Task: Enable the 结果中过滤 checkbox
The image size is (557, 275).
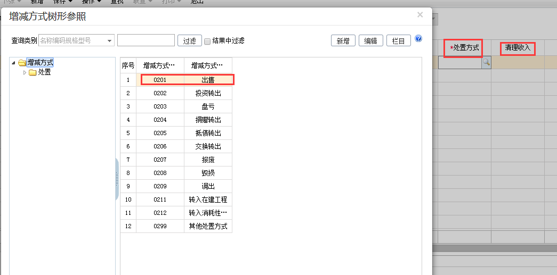Action: [x=207, y=41]
